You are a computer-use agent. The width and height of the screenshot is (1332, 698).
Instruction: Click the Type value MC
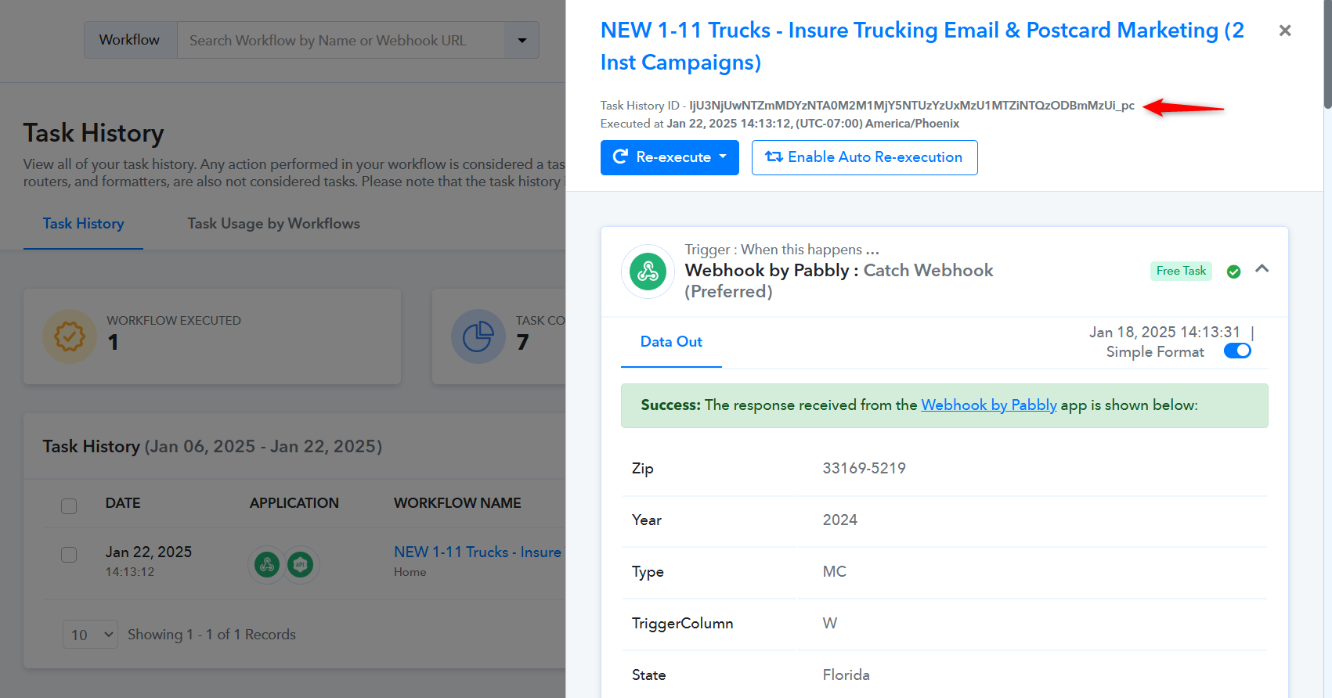[x=834, y=572]
